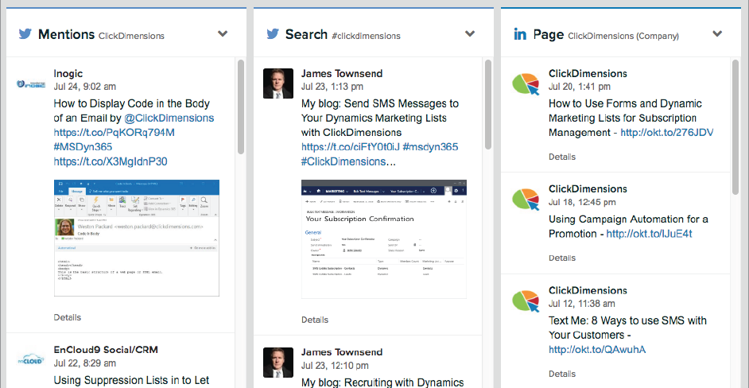Viewport: 749px width, 388px height.
Task: Click the Jul 12, 11:38 am timestamp
Action: (582, 304)
